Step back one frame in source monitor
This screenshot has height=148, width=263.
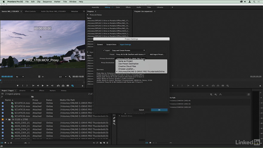click(38, 86)
